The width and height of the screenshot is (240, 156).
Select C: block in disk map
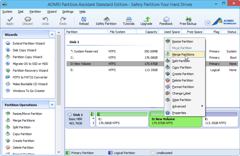click(122, 119)
